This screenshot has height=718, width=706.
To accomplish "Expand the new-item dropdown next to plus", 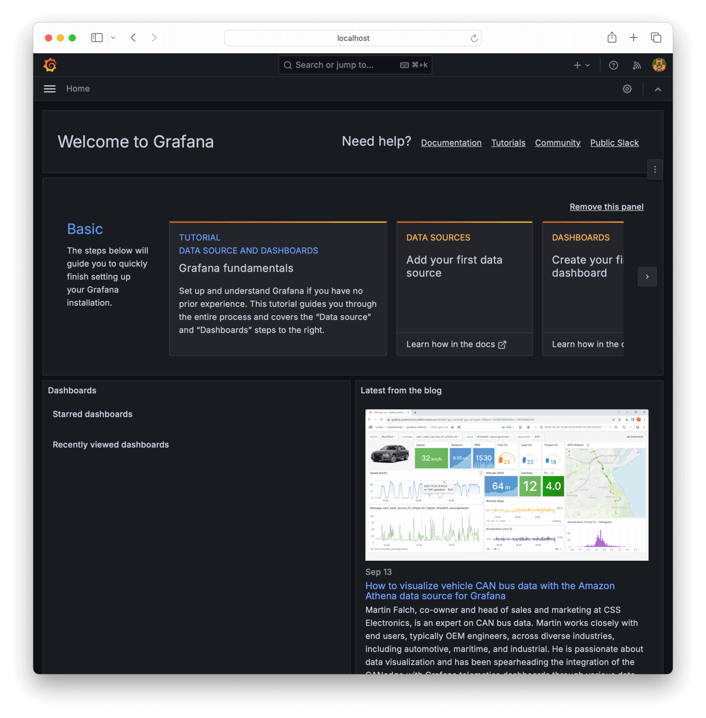I will [587, 65].
